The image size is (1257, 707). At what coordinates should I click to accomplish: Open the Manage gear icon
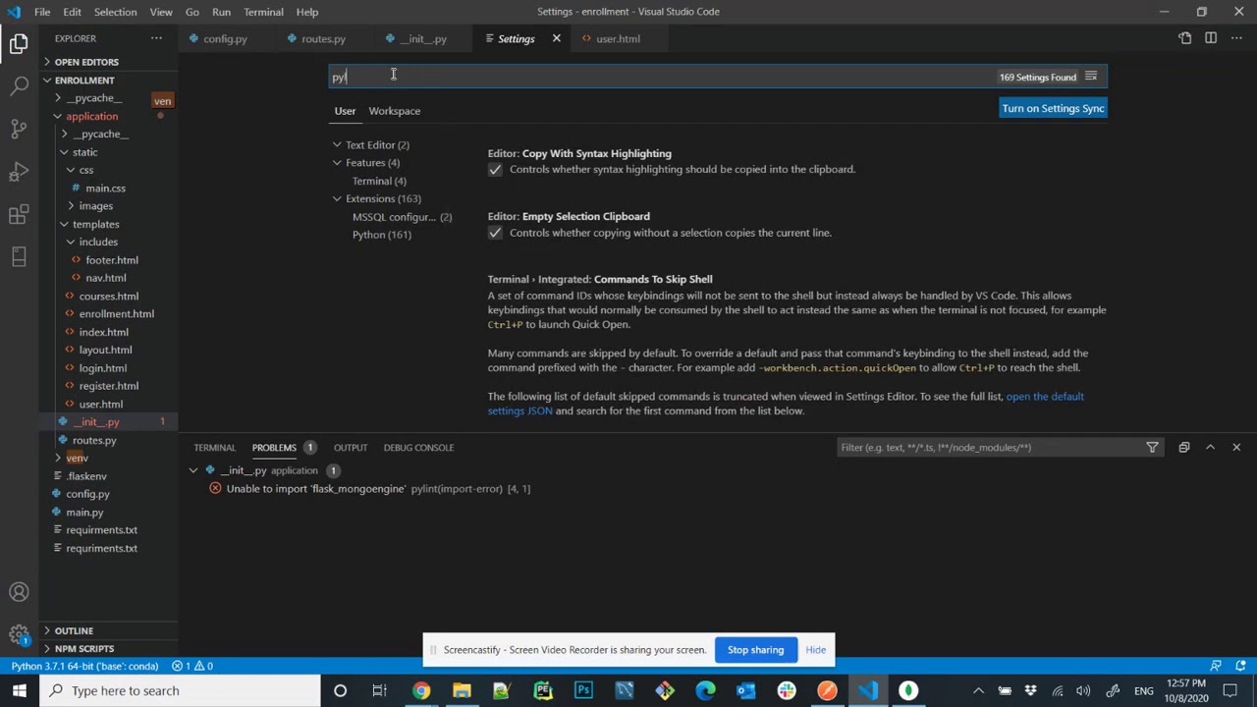[x=19, y=635]
